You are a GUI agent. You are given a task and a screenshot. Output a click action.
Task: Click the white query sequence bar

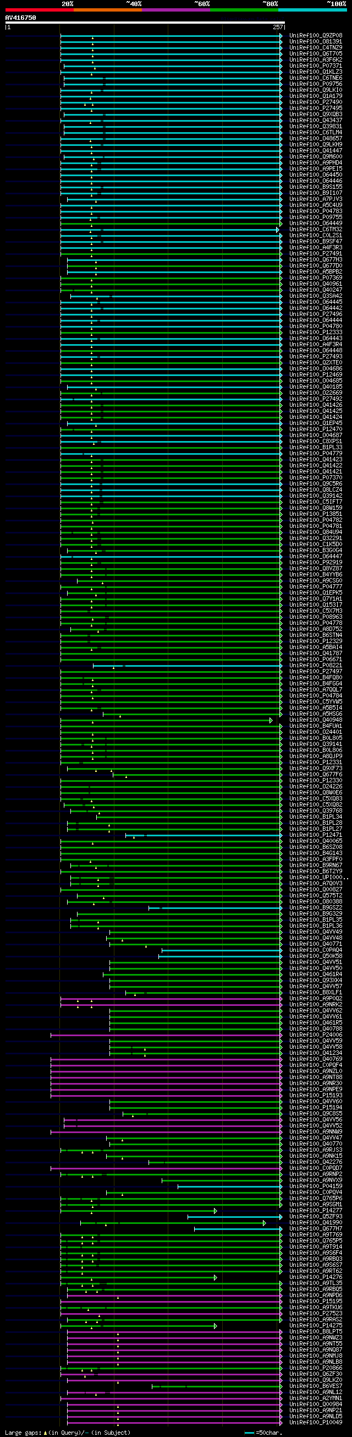click(145, 23)
